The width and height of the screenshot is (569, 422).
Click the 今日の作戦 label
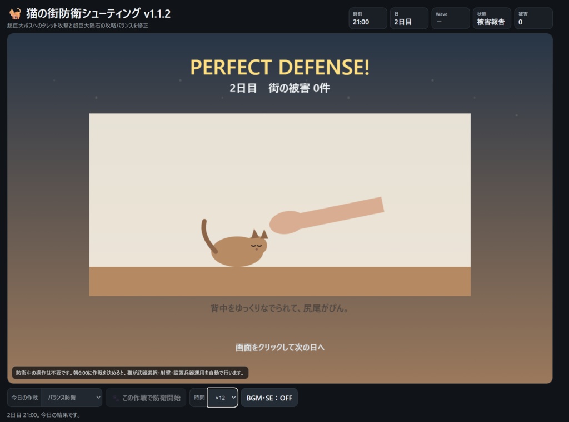[x=24, y=398]
